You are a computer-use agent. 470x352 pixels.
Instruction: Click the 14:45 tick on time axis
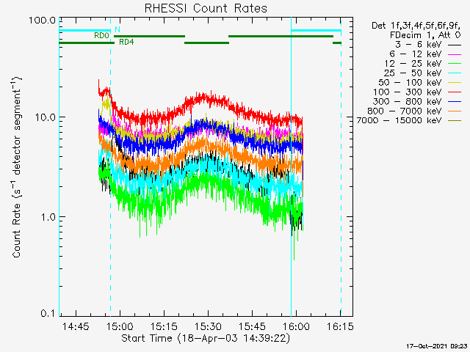(76, 325)
